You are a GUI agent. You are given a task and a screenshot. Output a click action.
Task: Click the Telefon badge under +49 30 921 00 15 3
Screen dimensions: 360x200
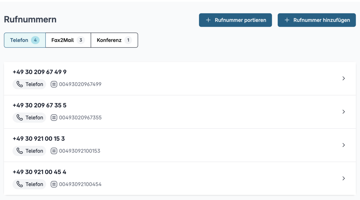pos(29,151)
